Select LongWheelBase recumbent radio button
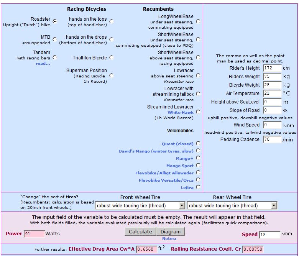299x256 pixels. click(x=198, y=21)
